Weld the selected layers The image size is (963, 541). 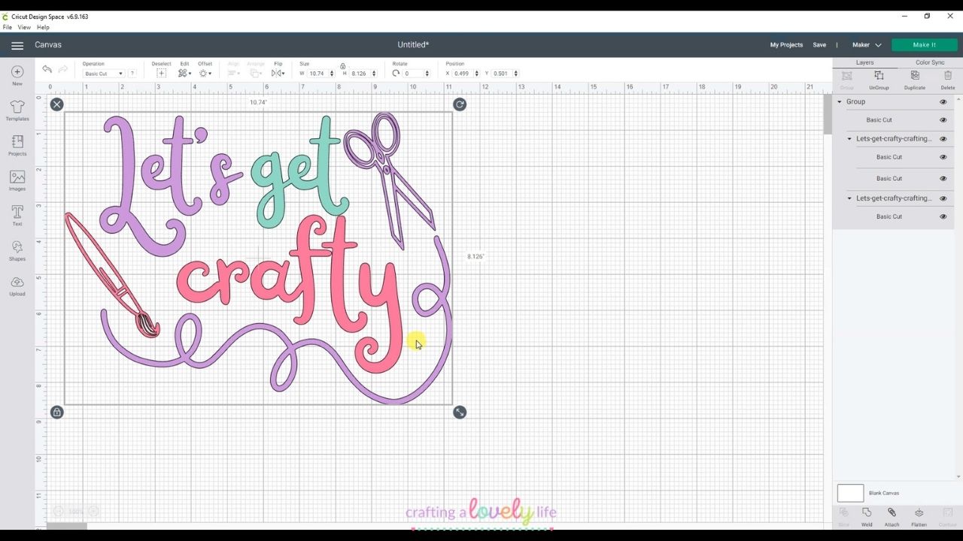click(867, 517)
